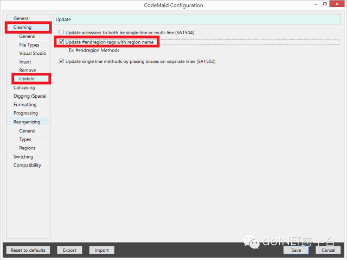Screen dimensions: 347x260
Task: Select the Reorganizing category
Action: point(27,122)
